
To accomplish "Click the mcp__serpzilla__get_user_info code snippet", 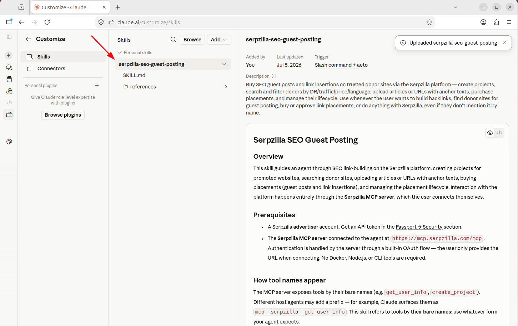I will 300,312.
